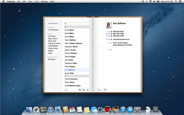Image resolution: width=184 pixels, height=115 pixels.
Task: Switch to list and card view
Action: [x=84, y=90]
